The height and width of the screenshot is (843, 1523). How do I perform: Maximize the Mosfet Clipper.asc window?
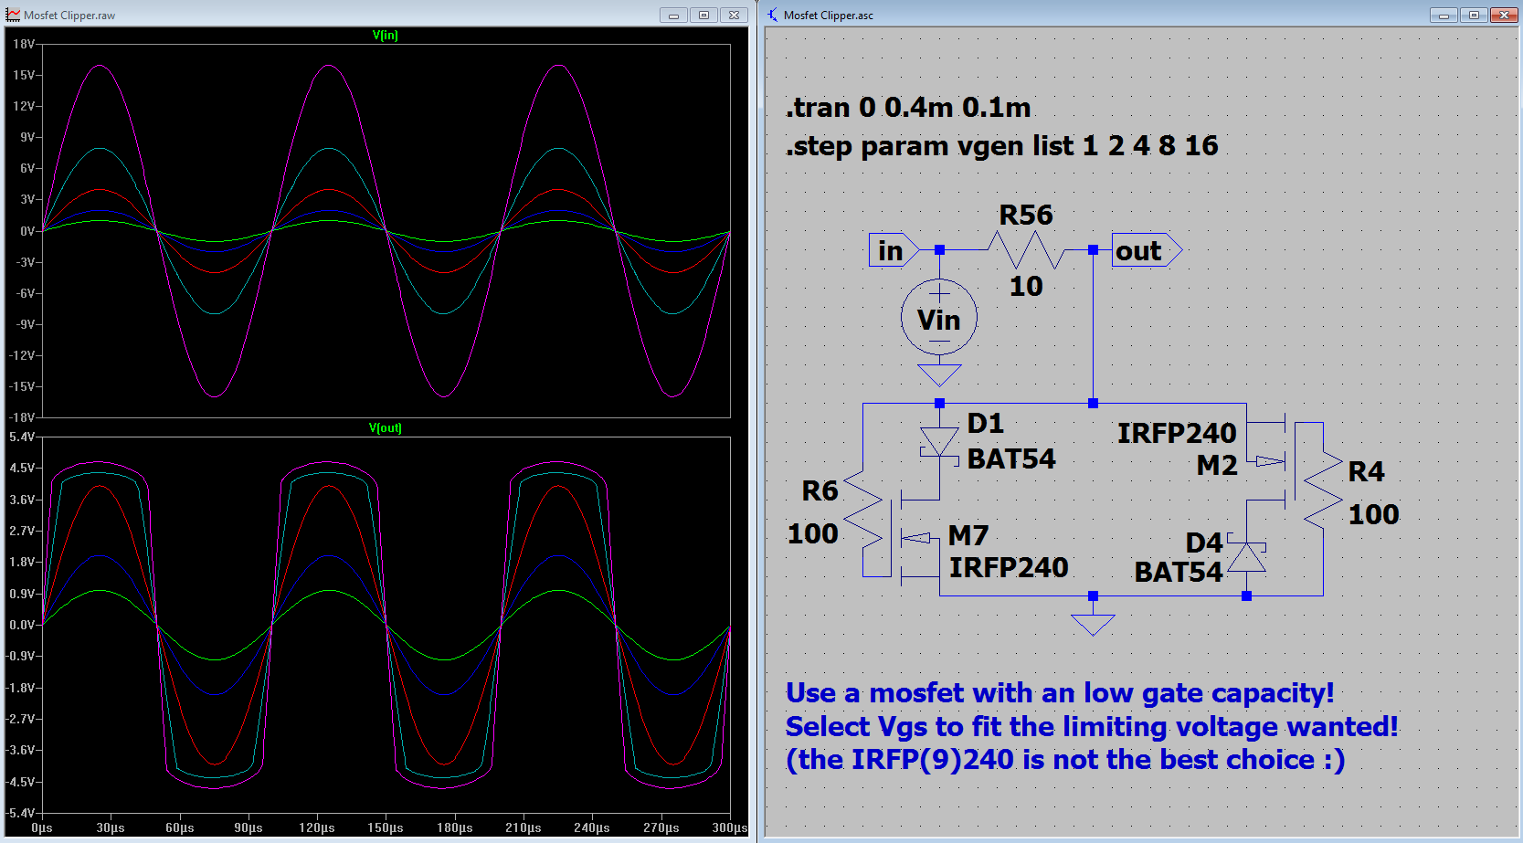(x=1474, y=16)
